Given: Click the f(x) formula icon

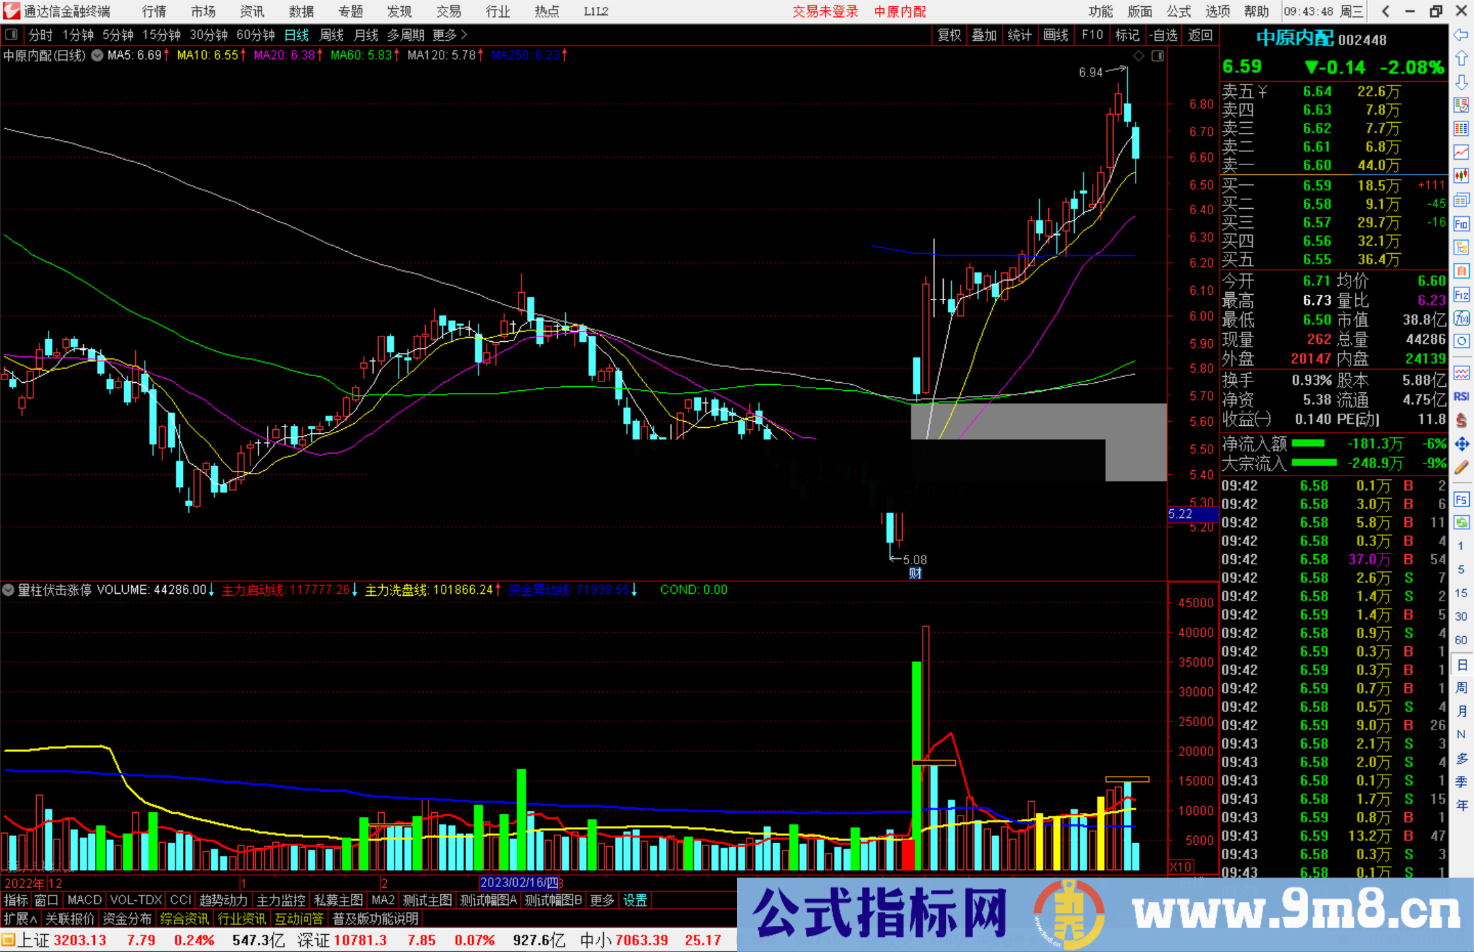Looking at the screenshot, I should [1461, 318].
